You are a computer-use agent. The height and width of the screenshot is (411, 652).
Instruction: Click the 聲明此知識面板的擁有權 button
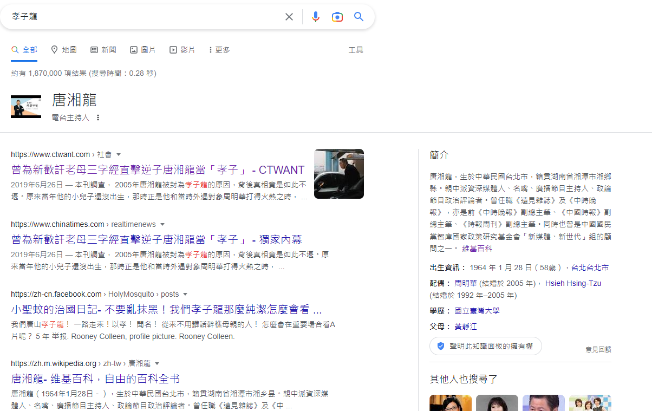click(x=486, y=346)
